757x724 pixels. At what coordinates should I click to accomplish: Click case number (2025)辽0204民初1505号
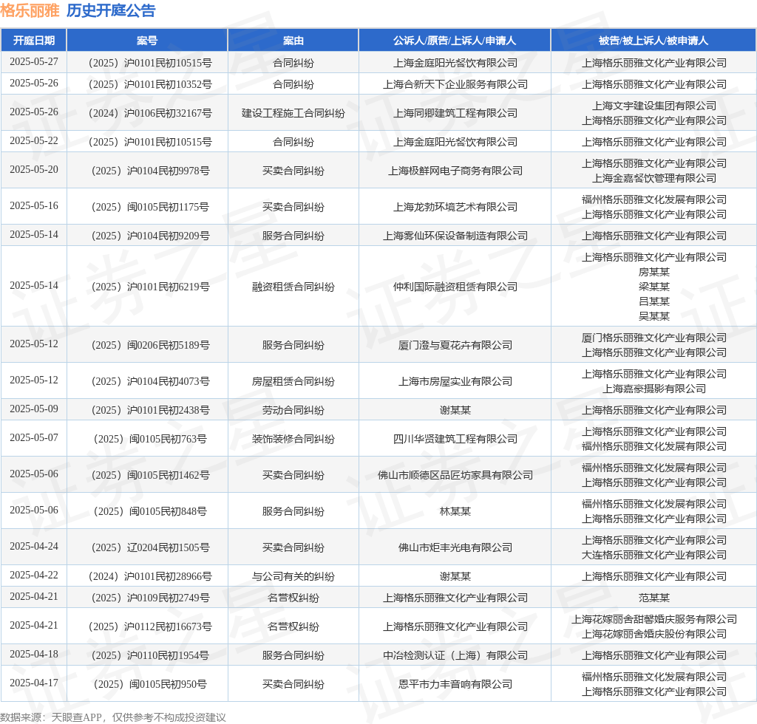[151, 547]
